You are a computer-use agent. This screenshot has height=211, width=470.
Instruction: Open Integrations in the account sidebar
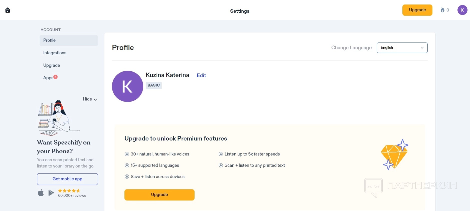pyautogui.click(x=55, y=53)
